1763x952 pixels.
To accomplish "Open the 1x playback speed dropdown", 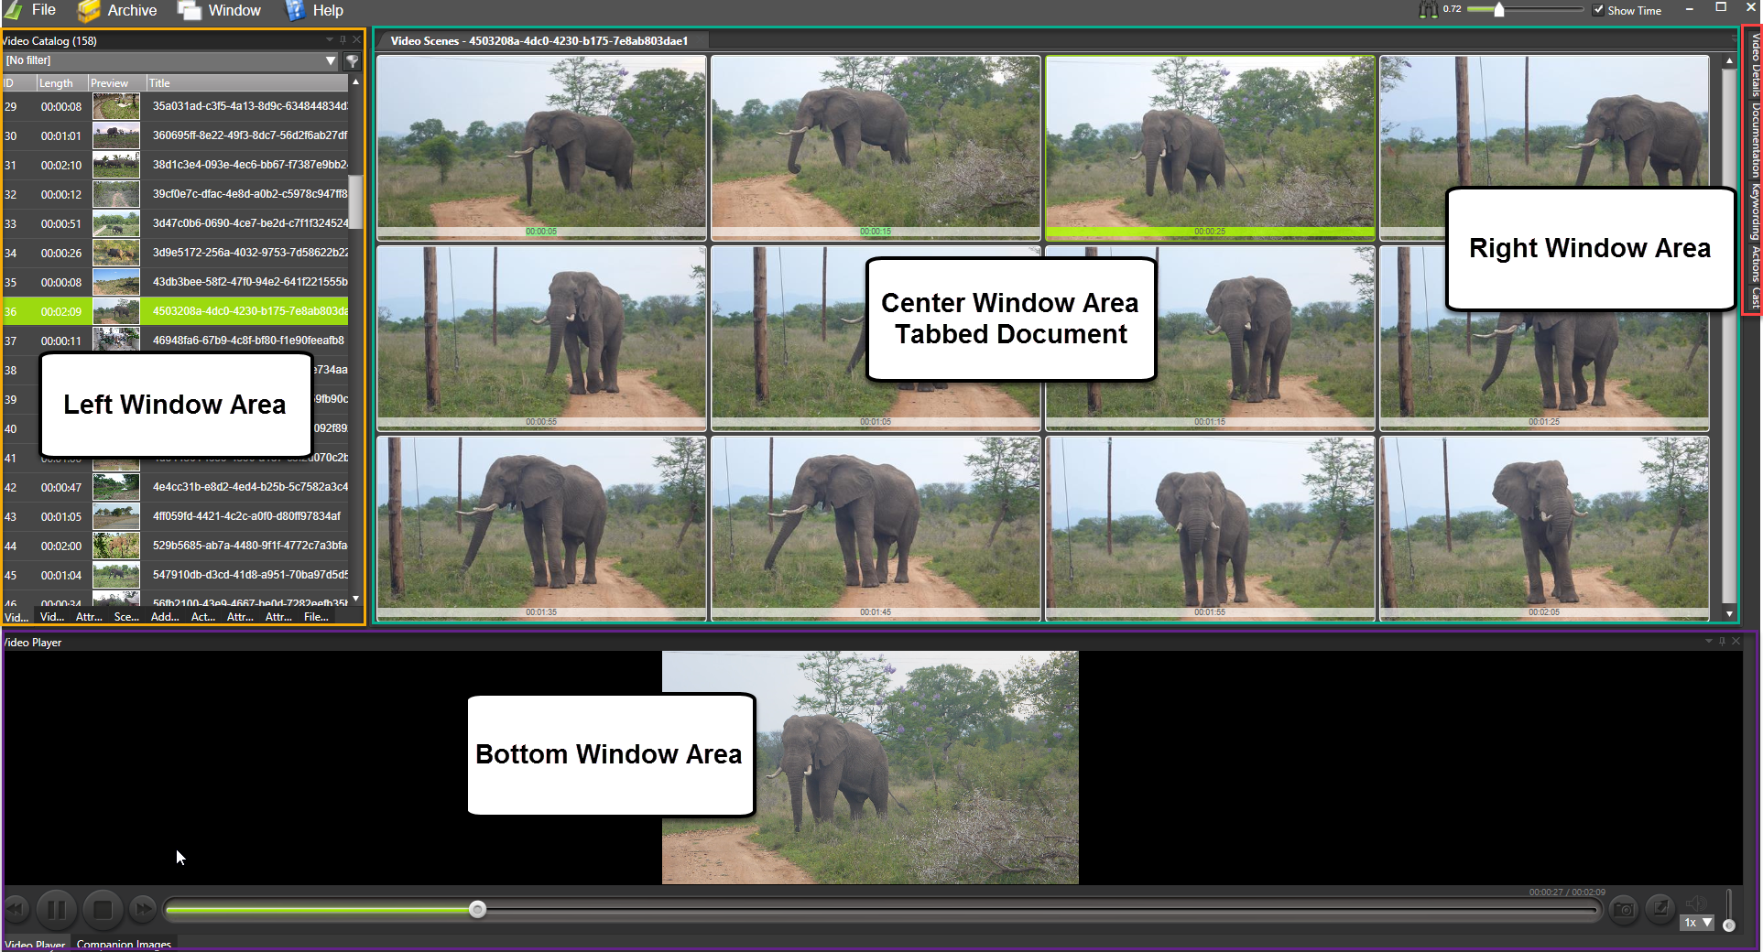I will (1697, 923).
